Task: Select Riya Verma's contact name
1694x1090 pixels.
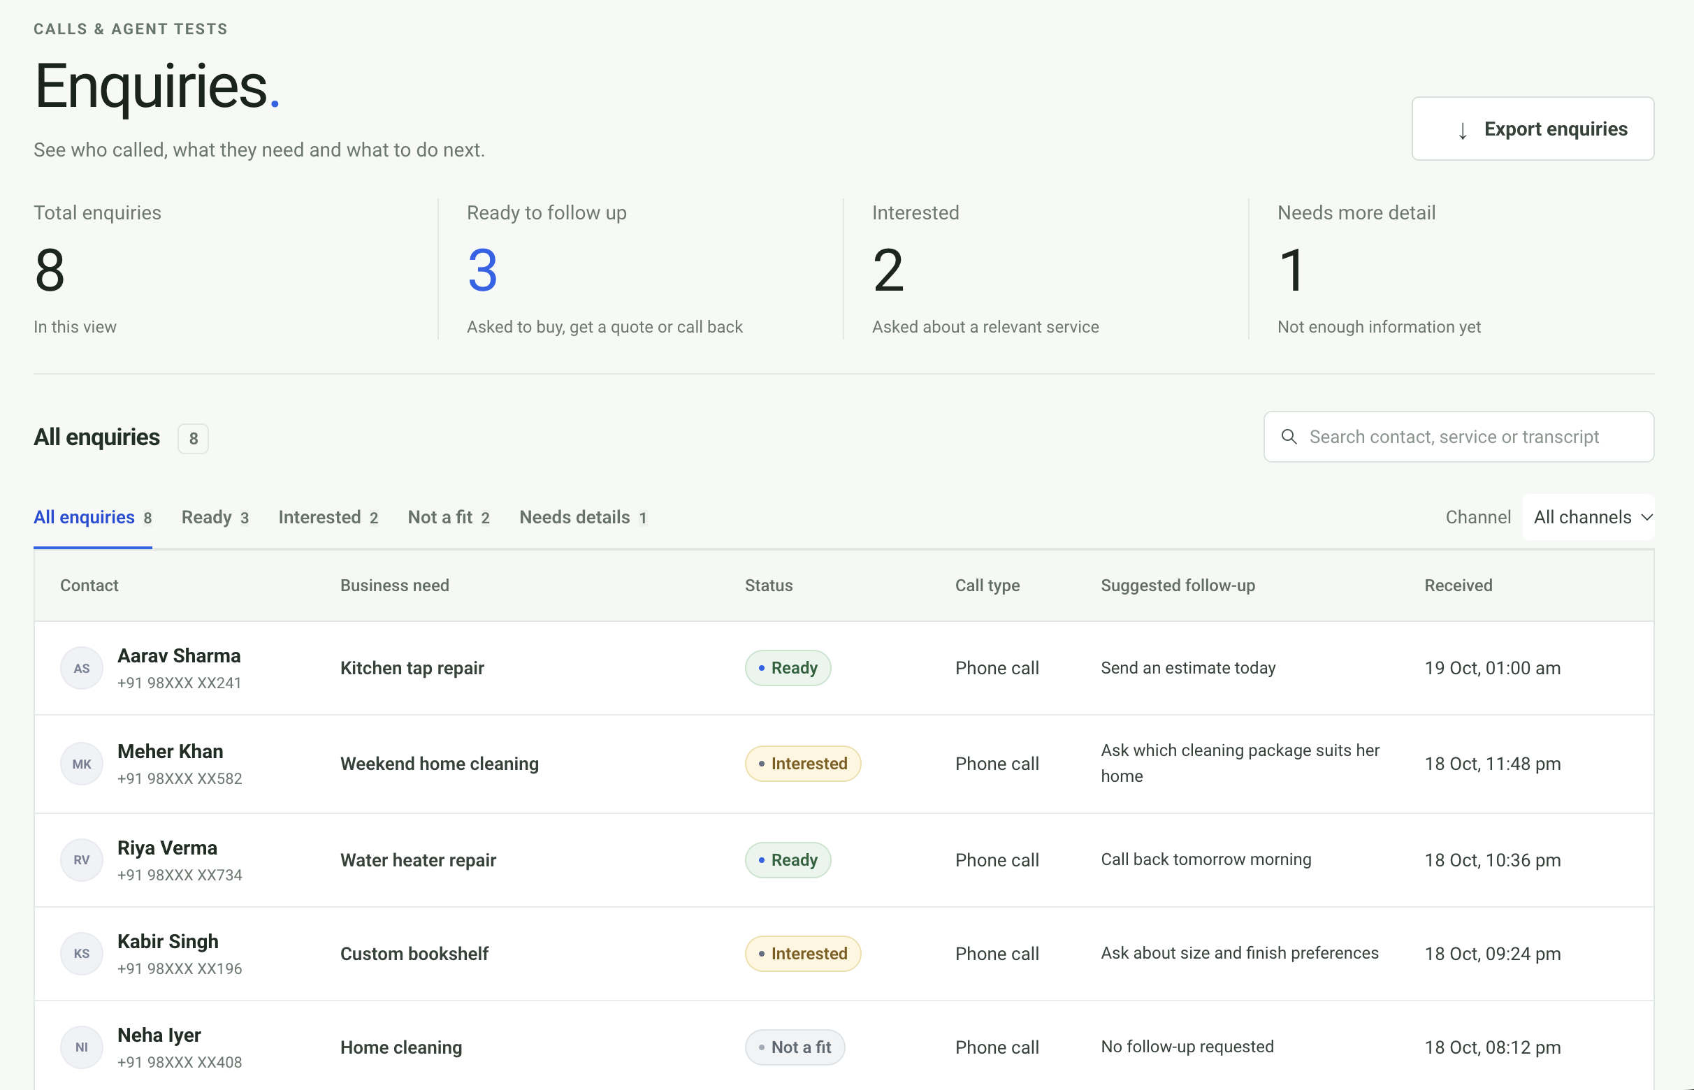Action: pos(168,848)
